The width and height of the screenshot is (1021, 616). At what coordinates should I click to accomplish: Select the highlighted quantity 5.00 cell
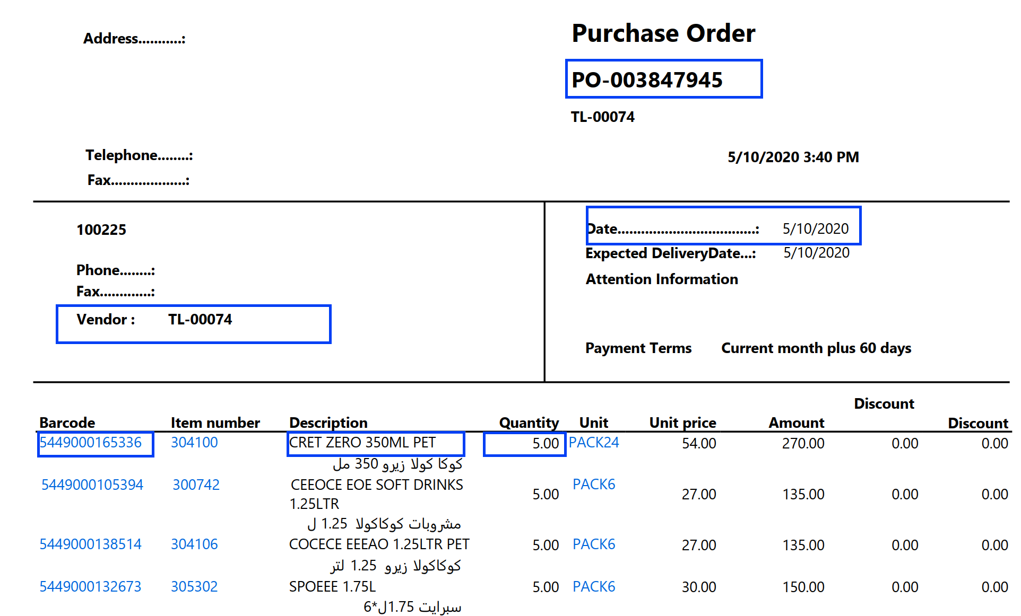pos(546,444)
